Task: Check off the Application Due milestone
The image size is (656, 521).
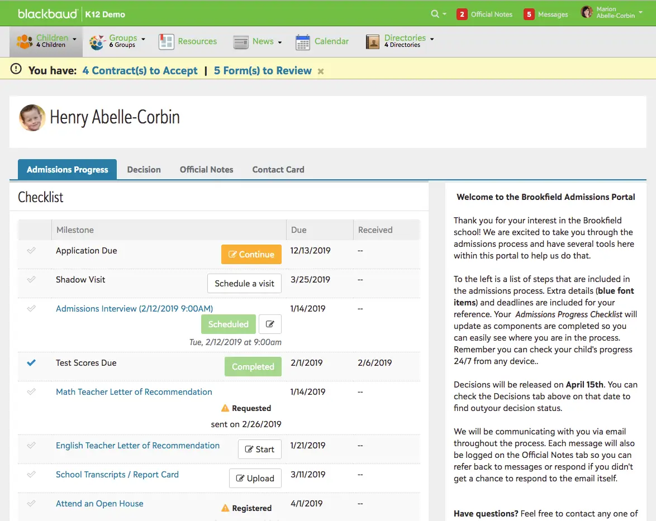Action: tap(32, 251)
